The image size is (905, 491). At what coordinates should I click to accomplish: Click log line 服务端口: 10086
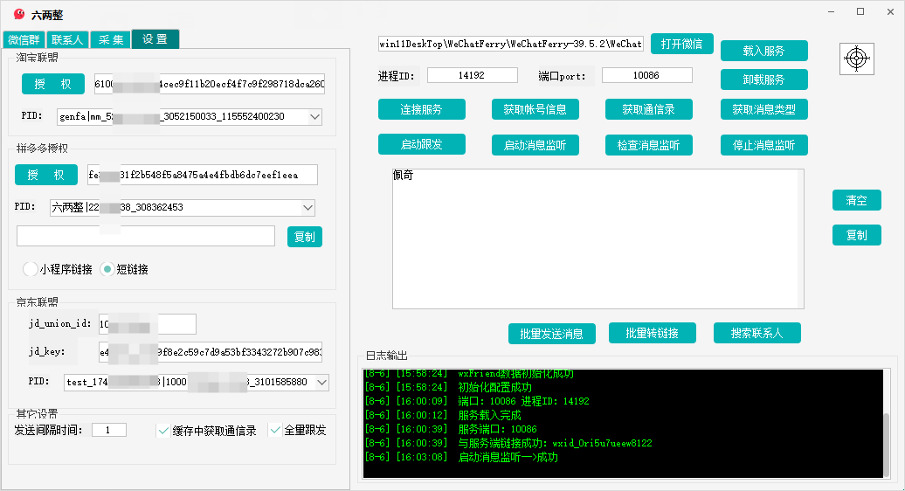coord(451,429)
